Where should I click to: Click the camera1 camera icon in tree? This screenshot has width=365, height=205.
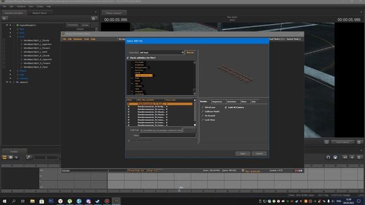tap(18, 82)
